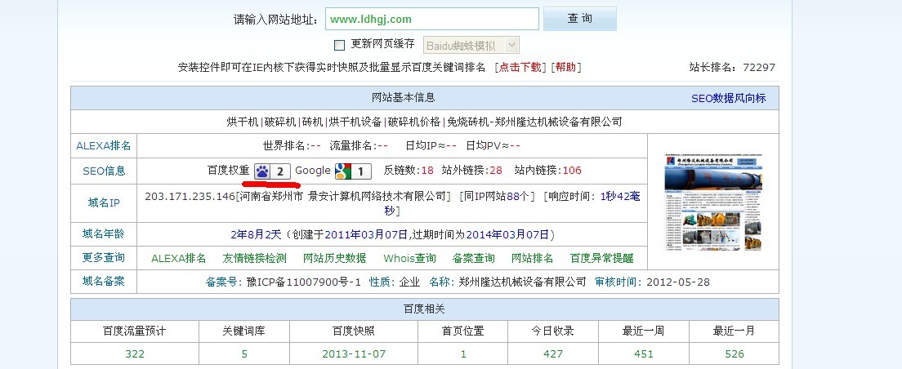The height and width of the screenshot is (369, 902).
Task: Open the 帮助 link
Action: click(x=565, y=67)
